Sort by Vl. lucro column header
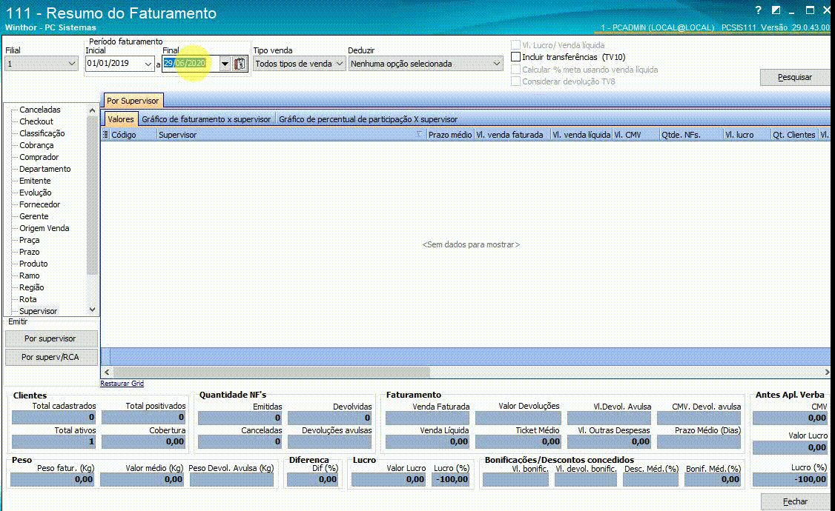835x511 pixels. pyautogui.click(x=747, y=135)
